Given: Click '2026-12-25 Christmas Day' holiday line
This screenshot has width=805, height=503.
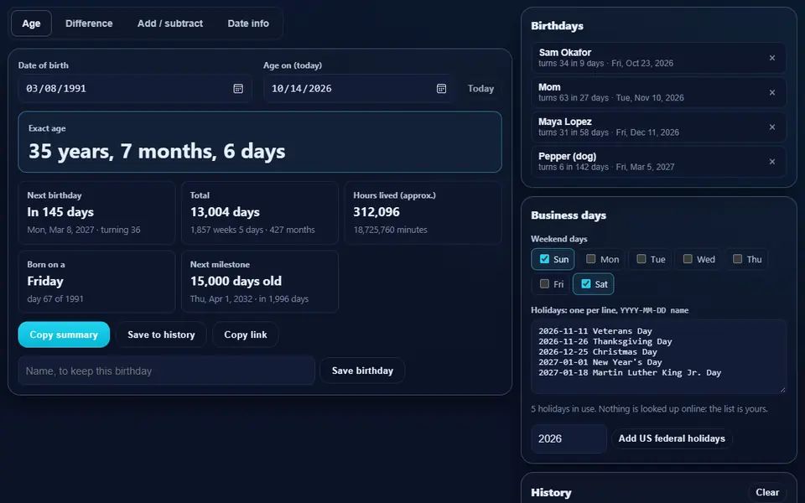Looking at the screenshot, I should [598, 351].
